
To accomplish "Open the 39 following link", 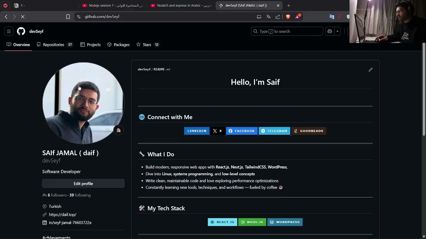I will tap(80, 195).
